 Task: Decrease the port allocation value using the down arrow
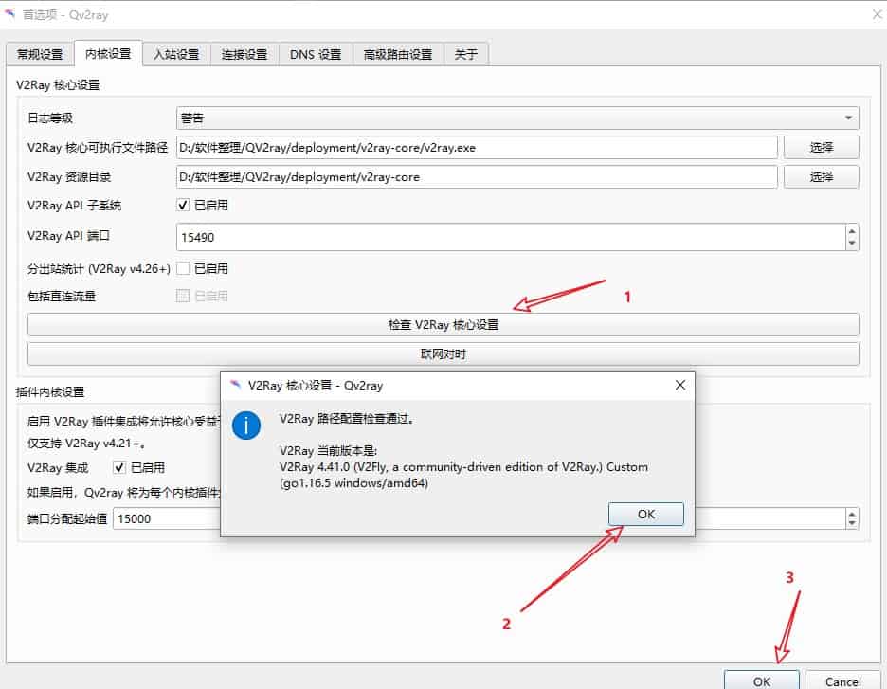[851, 523]
